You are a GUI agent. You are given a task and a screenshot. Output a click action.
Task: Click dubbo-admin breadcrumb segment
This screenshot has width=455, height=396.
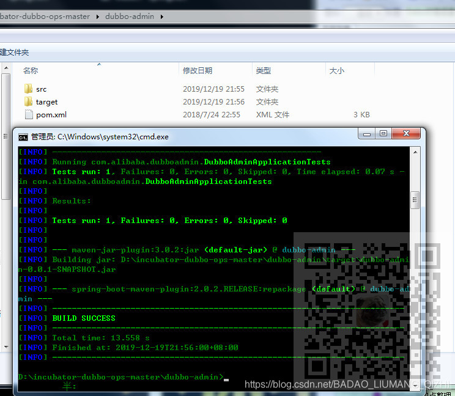tap(130, 16)
